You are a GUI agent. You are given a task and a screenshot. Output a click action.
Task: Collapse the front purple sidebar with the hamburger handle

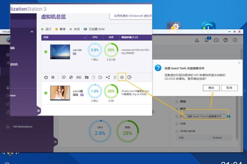click(x=39, y=111)
